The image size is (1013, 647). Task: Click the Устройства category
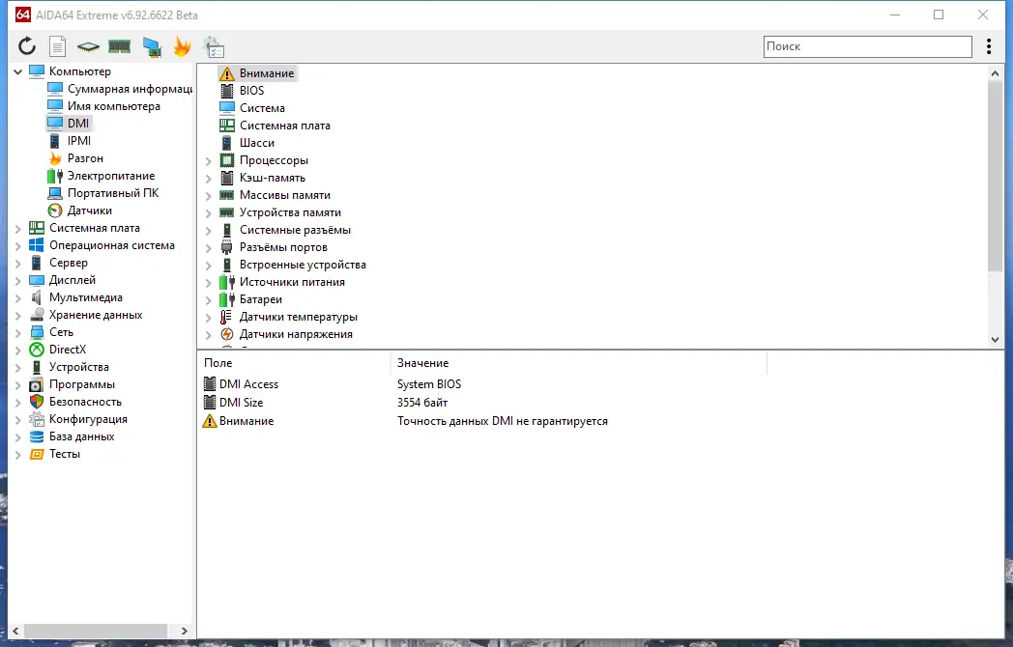point(79,367)
